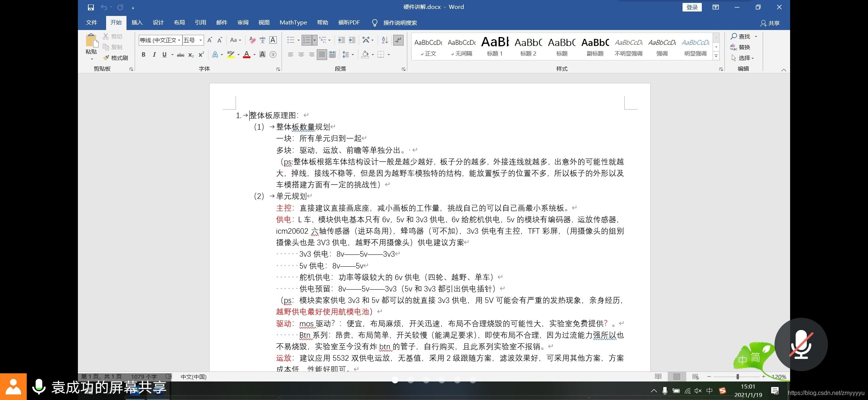This screenshot has height=400, width=868.
Task: Adjust the zoom slider handle
Action: pyautogui.click(x=737, y=377)
